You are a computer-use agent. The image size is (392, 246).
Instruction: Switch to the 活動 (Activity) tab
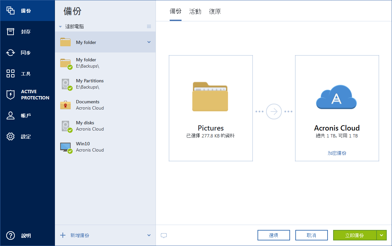pos(195,11)
